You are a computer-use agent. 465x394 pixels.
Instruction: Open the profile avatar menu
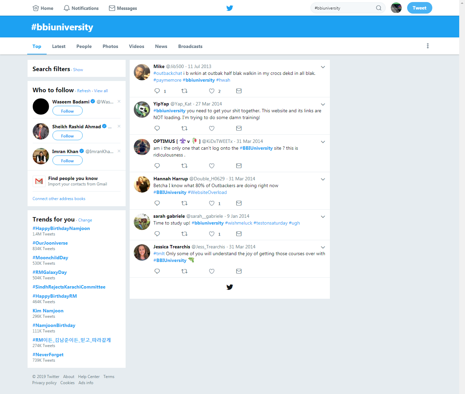[396, 8]
